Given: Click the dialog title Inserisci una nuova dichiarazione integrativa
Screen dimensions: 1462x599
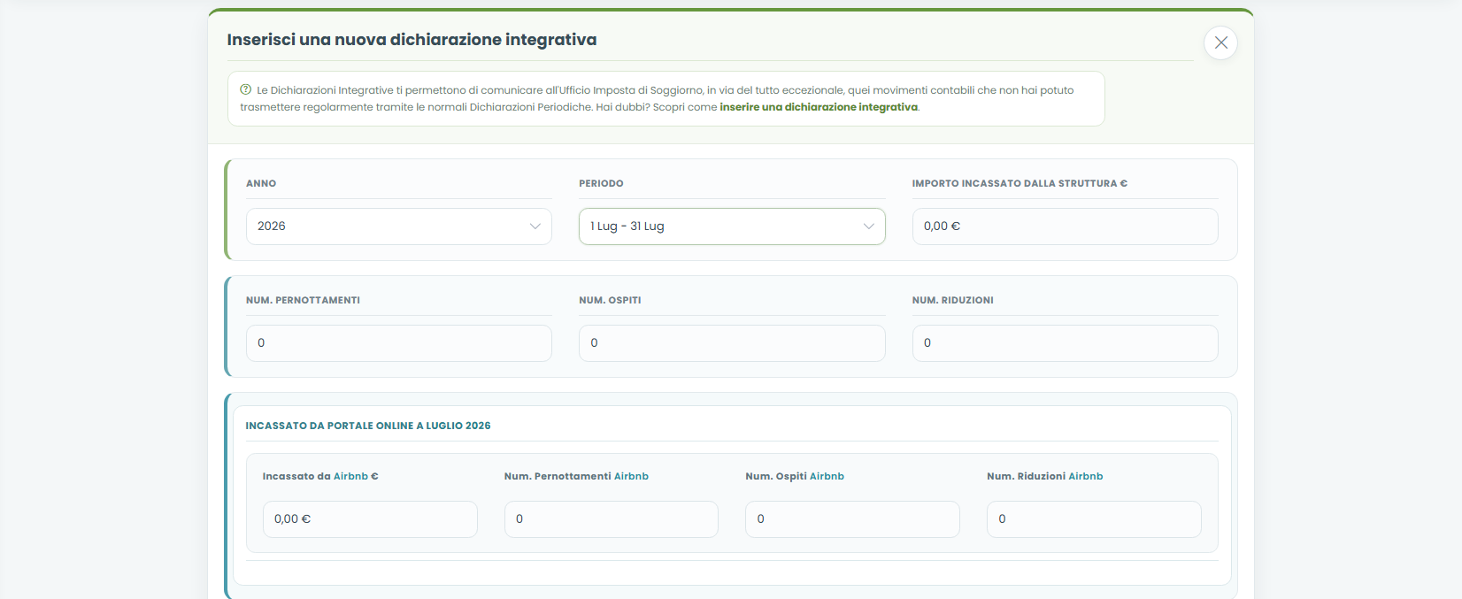Looking at the screenshot, I should point(412,40).
